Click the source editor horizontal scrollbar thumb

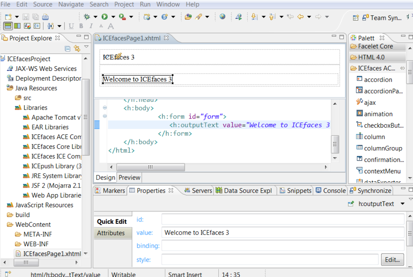pyautogui.click(x=151, y=167)
